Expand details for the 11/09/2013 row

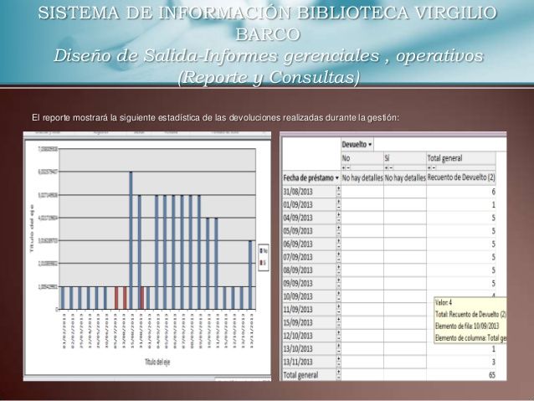(x=338, y=306)
